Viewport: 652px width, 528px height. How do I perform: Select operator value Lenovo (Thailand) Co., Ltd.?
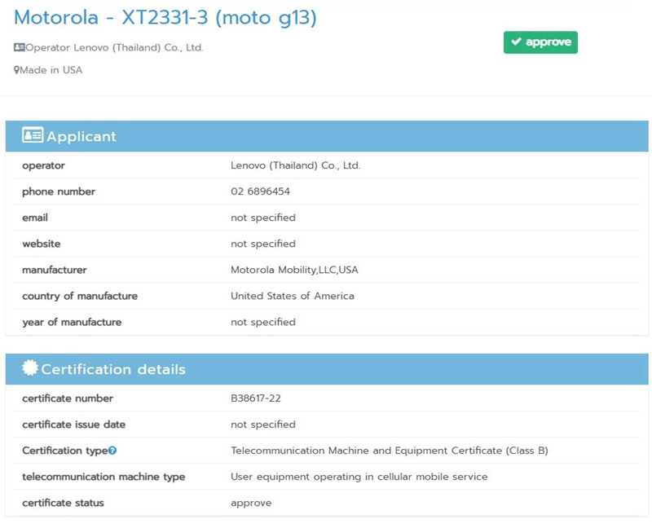coord(295,165)
